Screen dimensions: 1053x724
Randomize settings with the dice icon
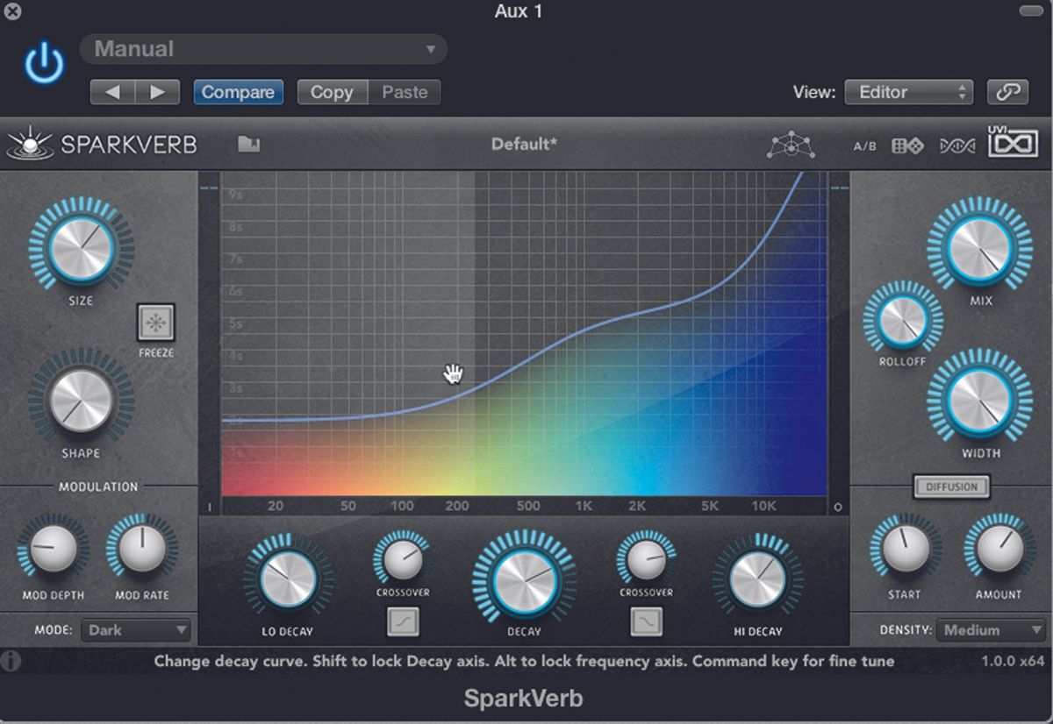click(908, 146)
